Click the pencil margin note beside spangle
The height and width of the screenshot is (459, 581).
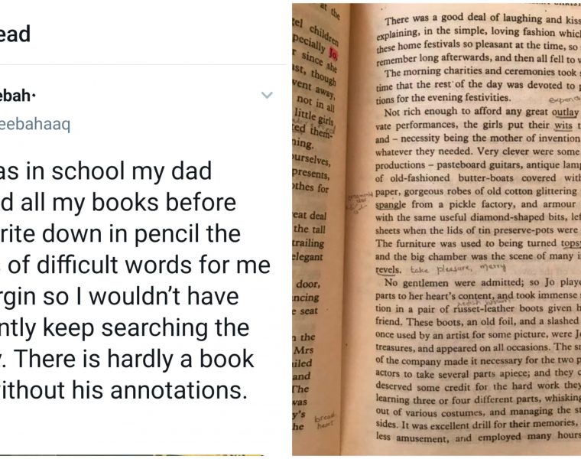click(359, 200)
